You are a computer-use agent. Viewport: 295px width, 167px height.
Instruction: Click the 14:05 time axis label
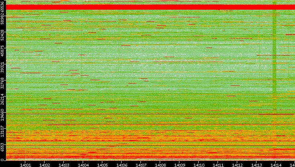click(x=102, y=165)
